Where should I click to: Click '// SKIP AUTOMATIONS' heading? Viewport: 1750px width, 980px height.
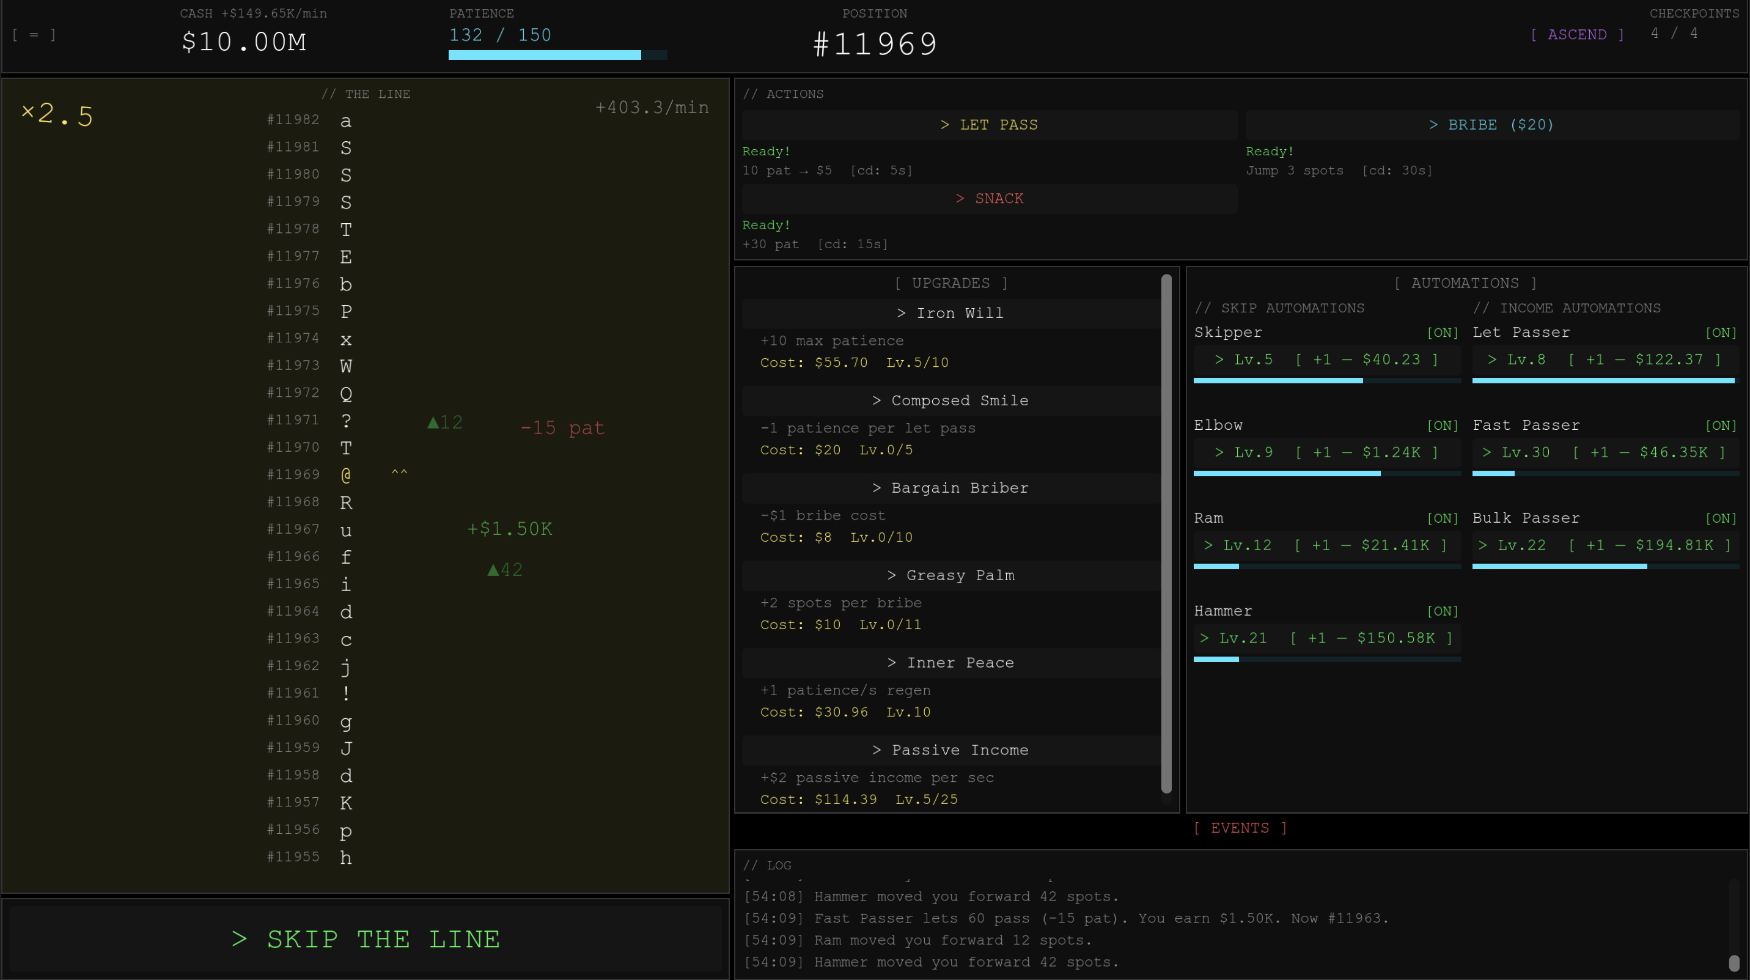(1279, 309)
